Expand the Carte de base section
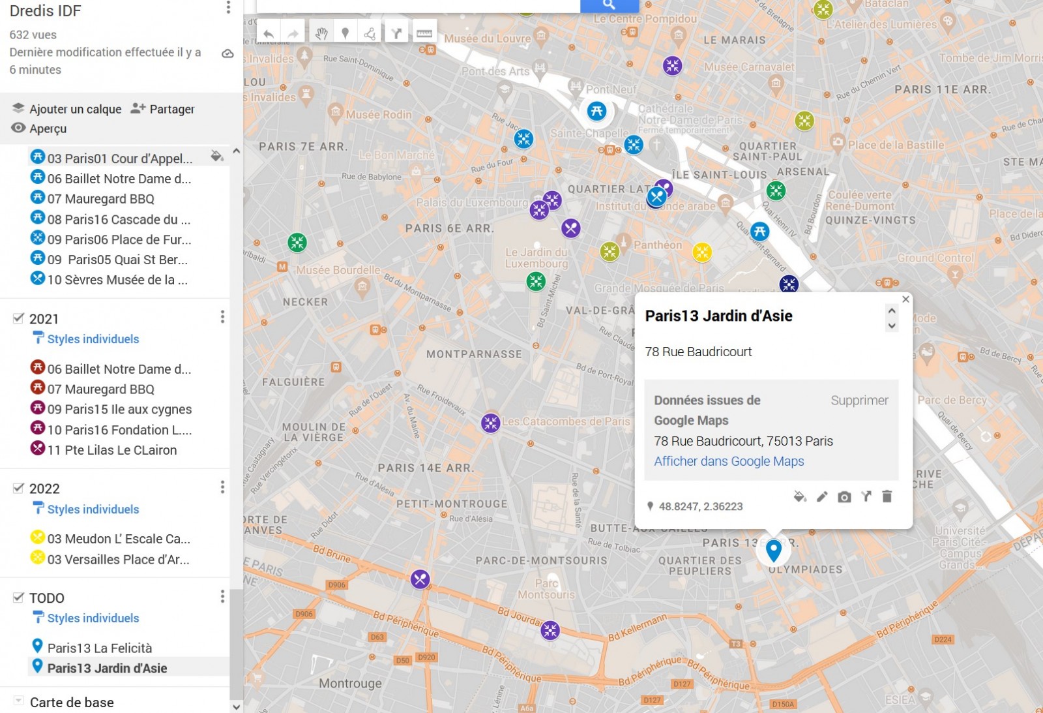Viewport: 1043px width, 713px height. pos(19,701)
